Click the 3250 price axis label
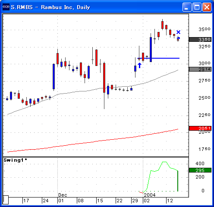214x207 pixels. tap(205, 47)
